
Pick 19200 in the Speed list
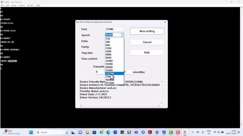(114, 64)
